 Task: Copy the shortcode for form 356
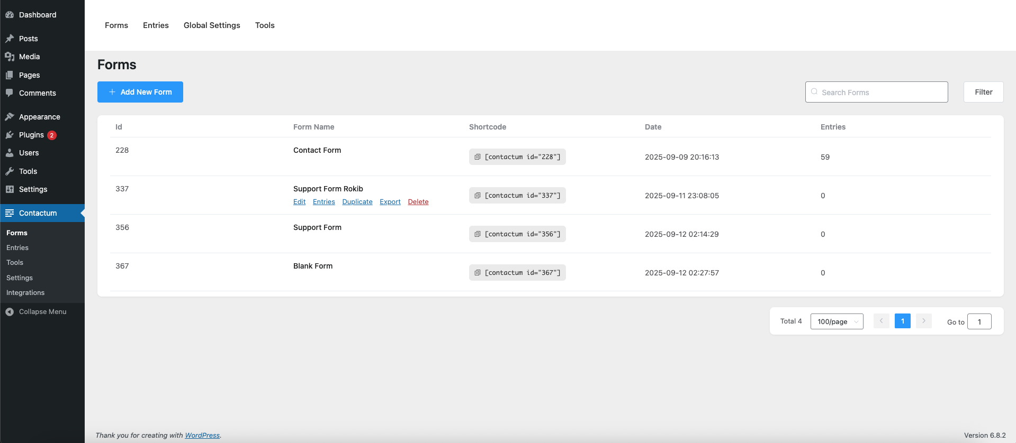(477, 234)
